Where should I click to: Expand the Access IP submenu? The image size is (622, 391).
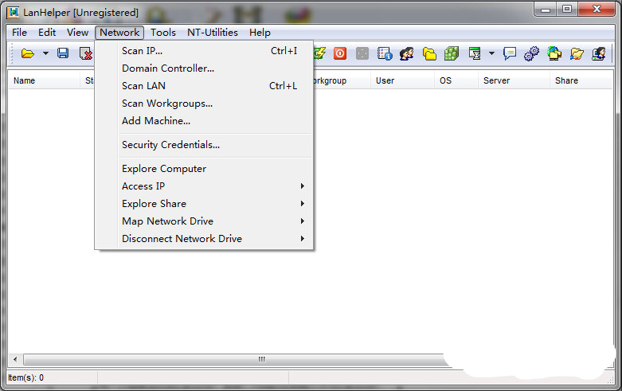(x=205, y=186)
